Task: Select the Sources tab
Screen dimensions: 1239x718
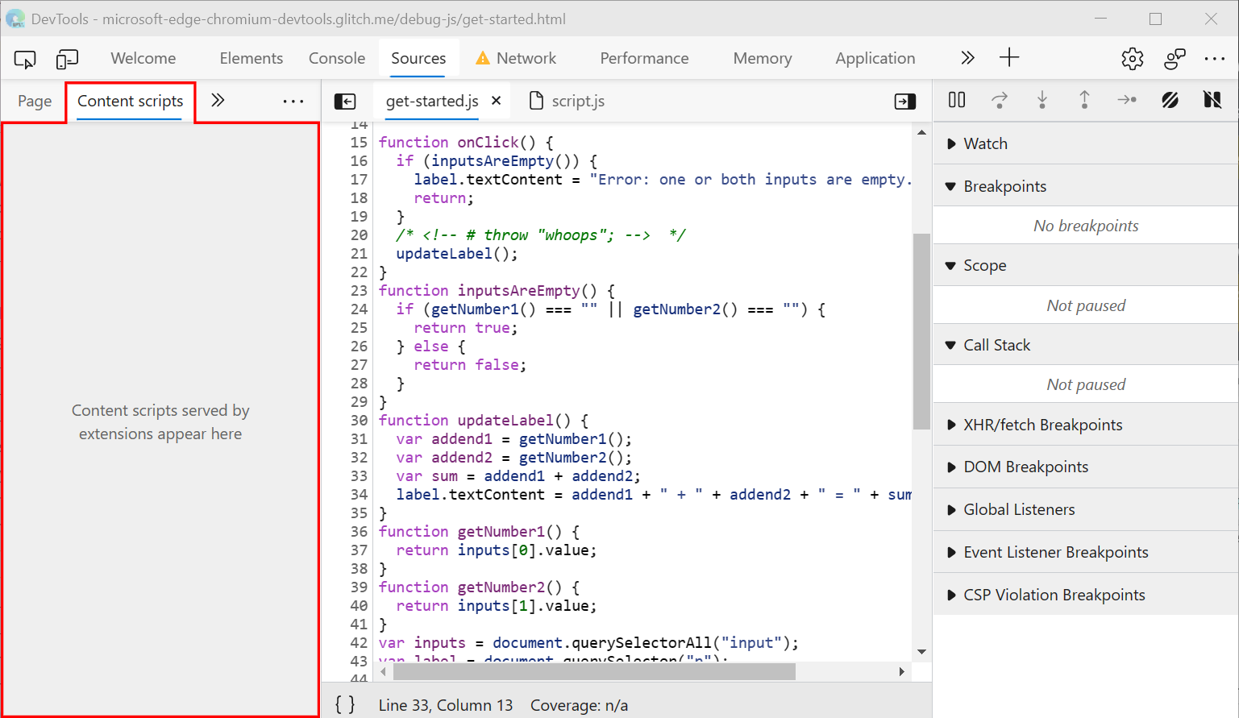Action: pos(418,58)
